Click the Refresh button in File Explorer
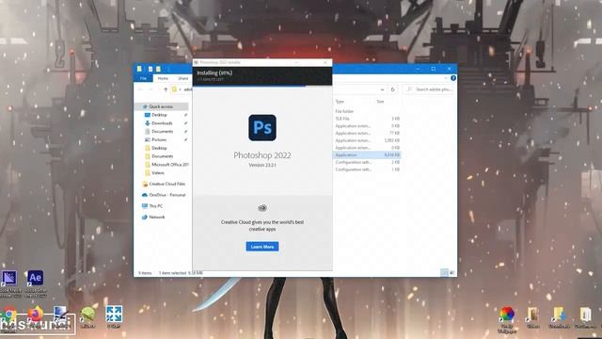Image resolution: width=602 pixels, height=339 pixels. point(392,89)
